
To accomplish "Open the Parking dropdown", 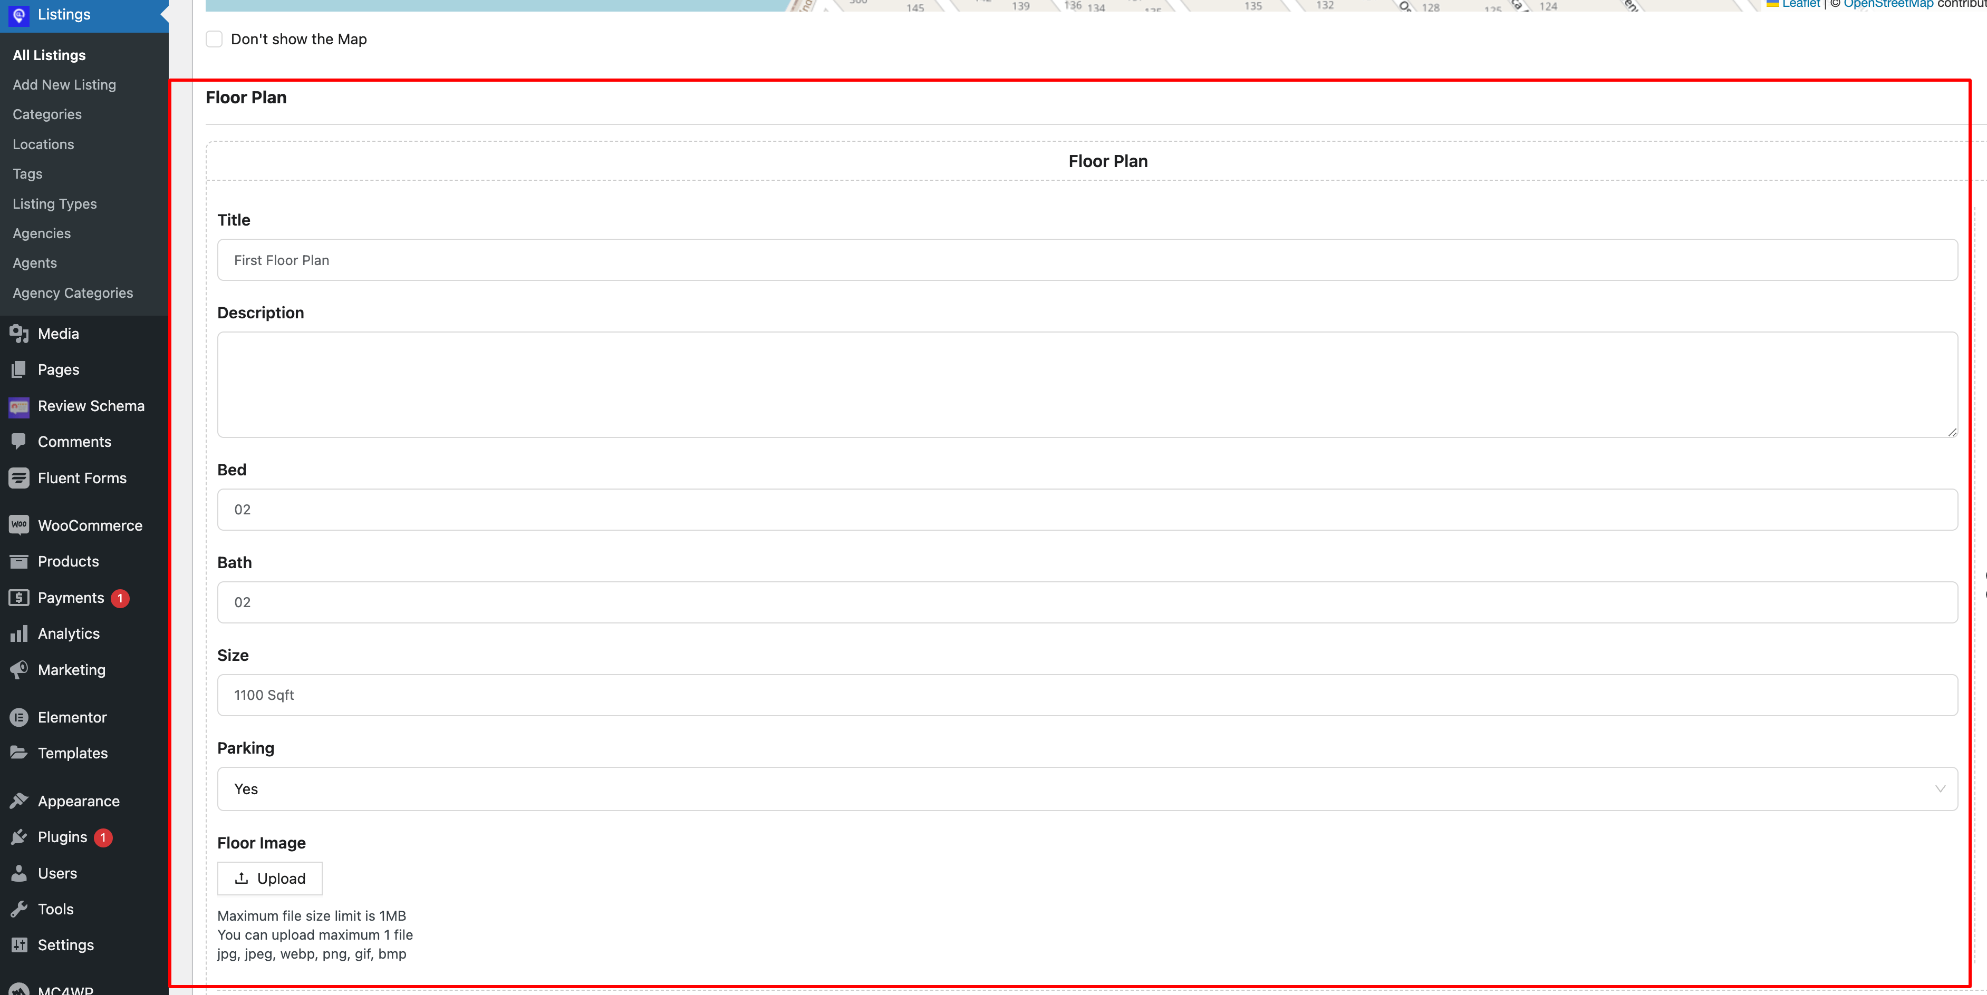I will click(x=1087, y=789).
